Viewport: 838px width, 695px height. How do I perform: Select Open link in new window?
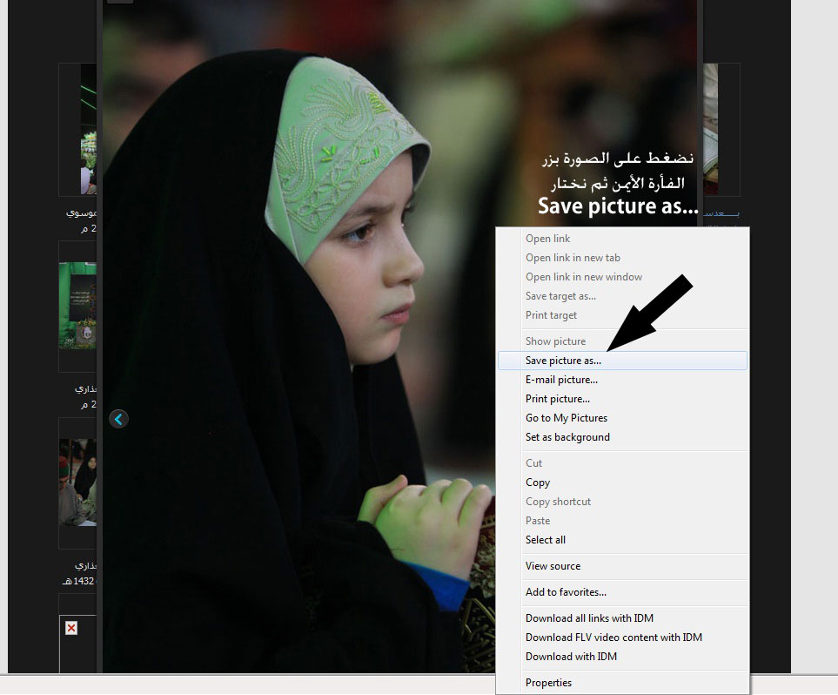(583, 276)
